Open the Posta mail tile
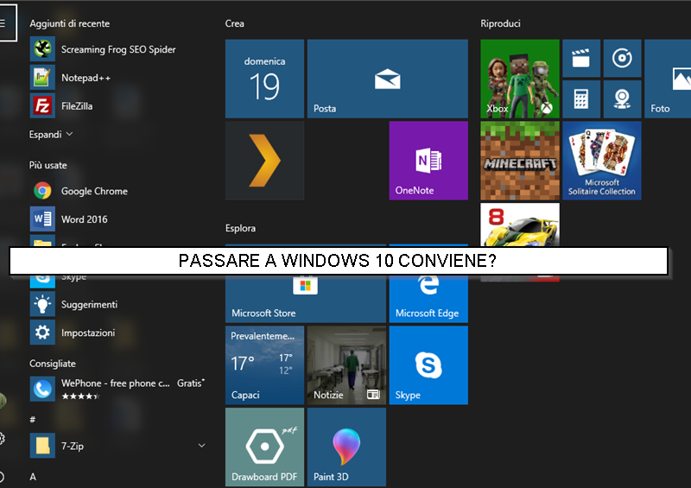 [387, 79]
